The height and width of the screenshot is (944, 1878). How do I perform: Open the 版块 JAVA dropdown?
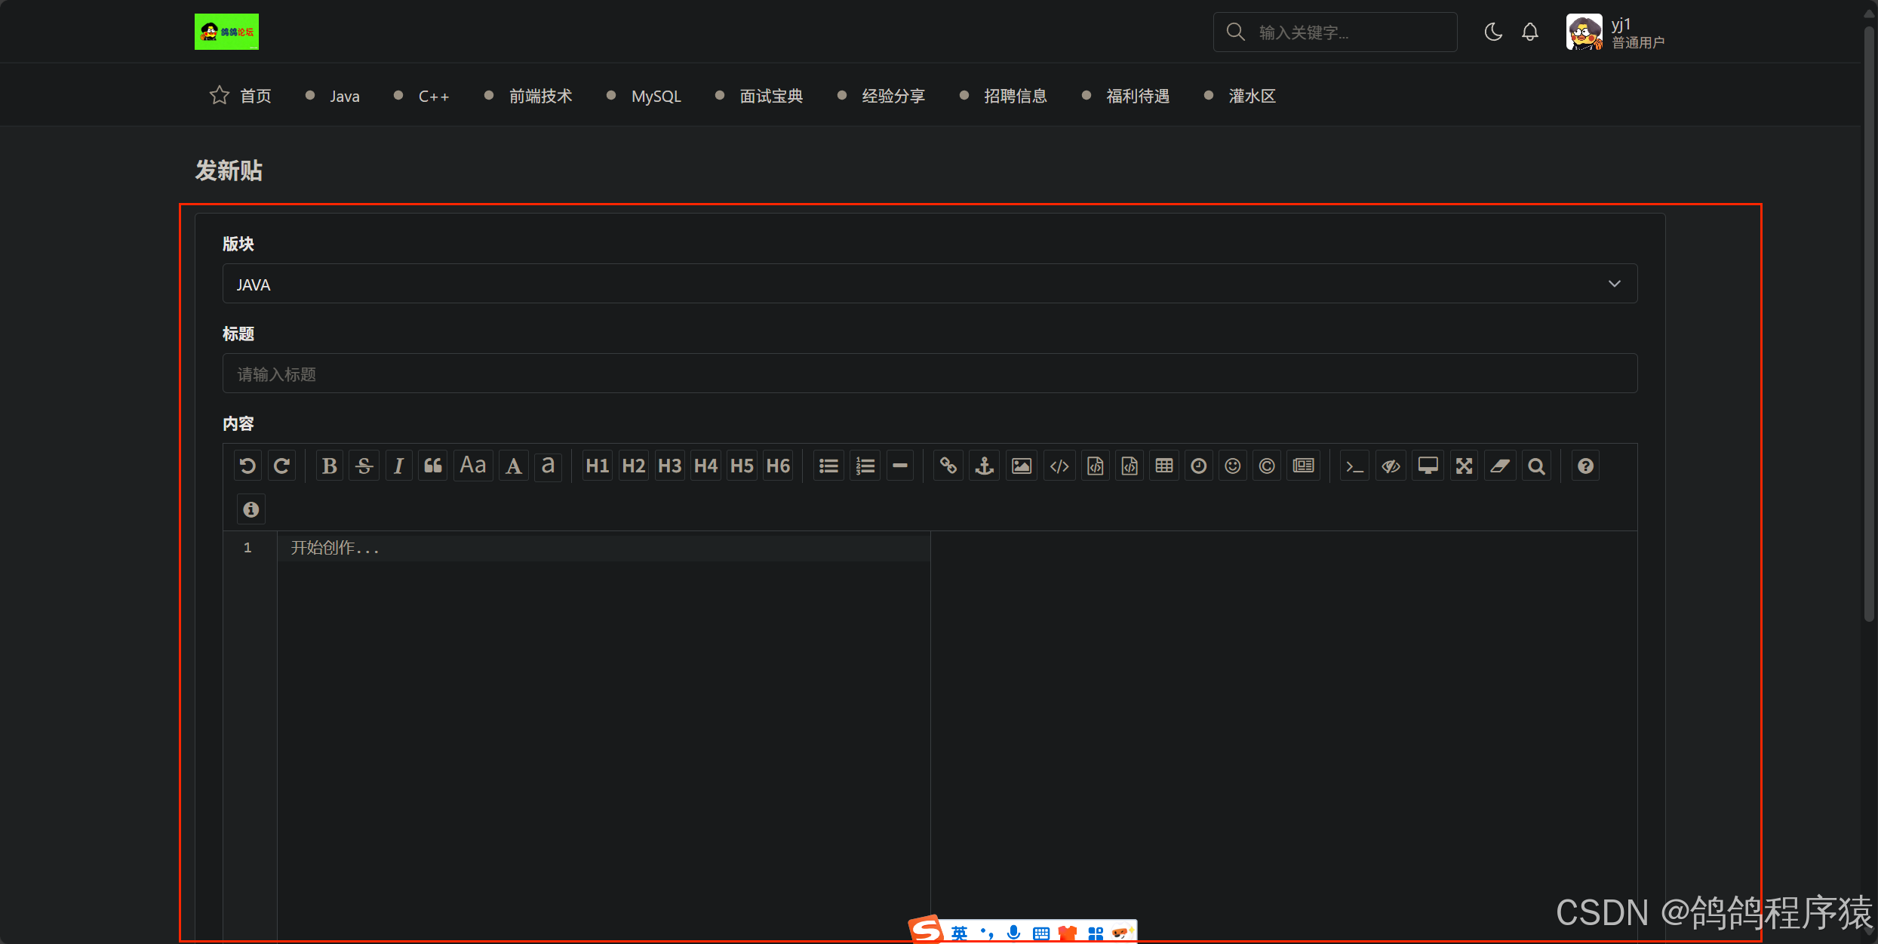(930, 284)
